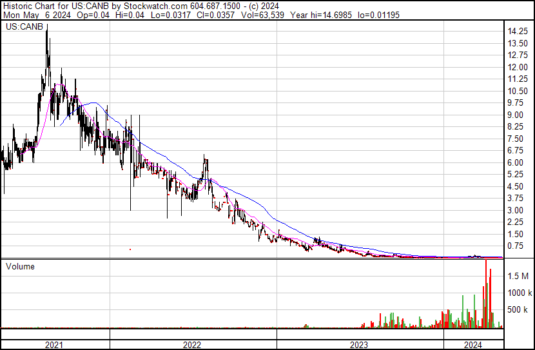Click the 9.00 price axis label
This screenshot has width=535, height=350.
515,115
